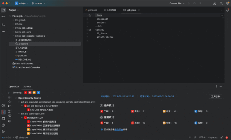This screenshot has width=231, height=140.
Task: Open the master branch dropdown
Action: point(39,3)
